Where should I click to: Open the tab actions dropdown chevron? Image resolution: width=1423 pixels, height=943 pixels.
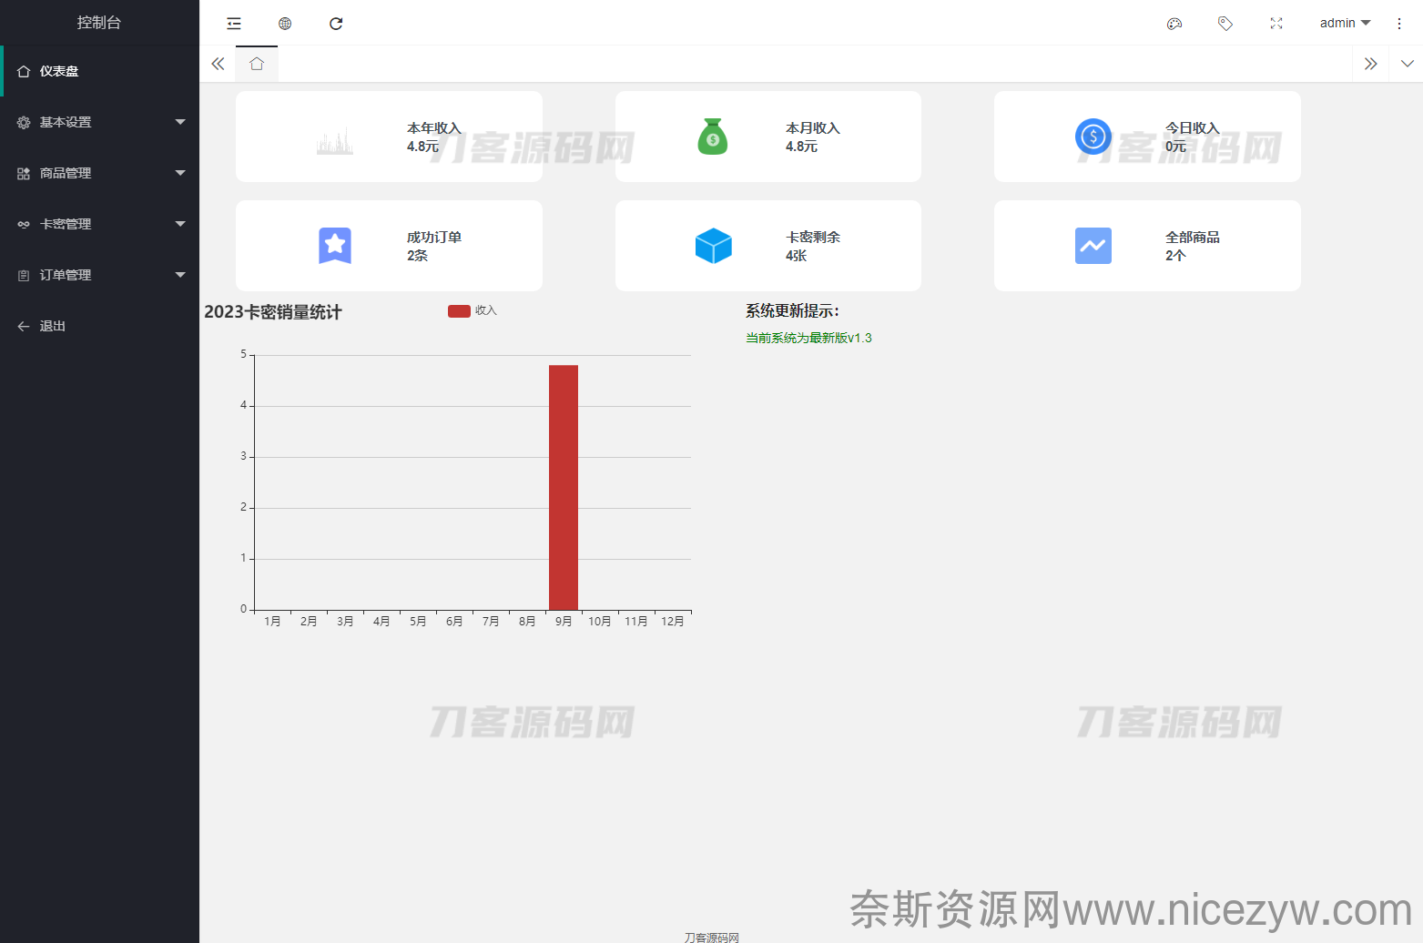pos(1408,64)
